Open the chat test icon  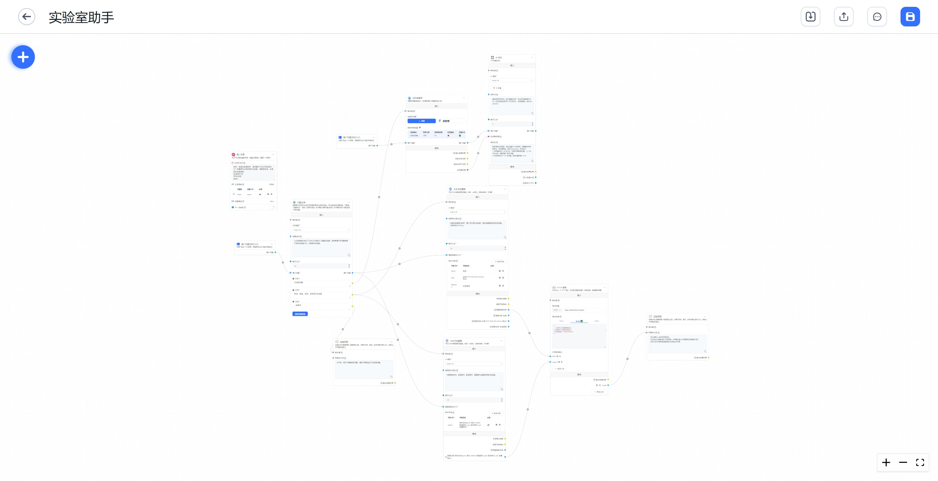[877, 17]
